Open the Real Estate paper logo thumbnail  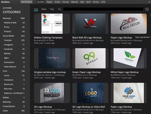pyautogui.click(x=129, y=24)
